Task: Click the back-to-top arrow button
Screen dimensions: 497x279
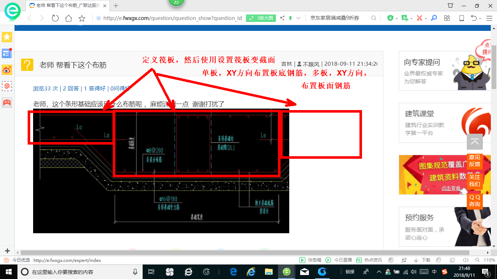Action: point(474,142)
